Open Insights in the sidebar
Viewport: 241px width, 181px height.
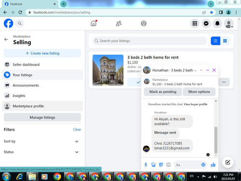click(42, 96)
